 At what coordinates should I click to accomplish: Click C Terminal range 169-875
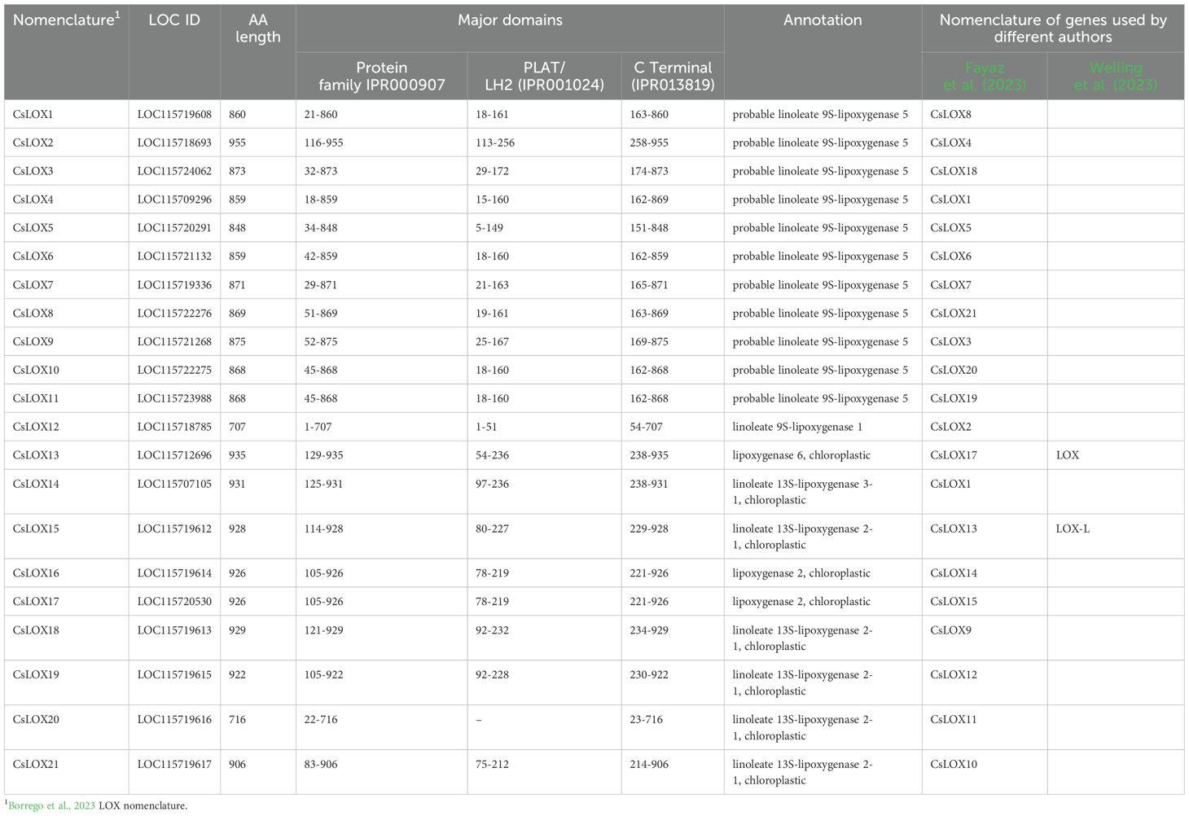click(x=649, y=343)
